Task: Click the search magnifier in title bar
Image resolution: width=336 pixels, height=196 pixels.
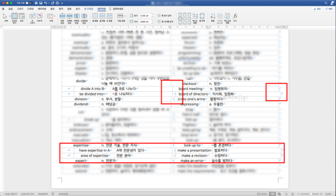Action: (x=326, y=3)
